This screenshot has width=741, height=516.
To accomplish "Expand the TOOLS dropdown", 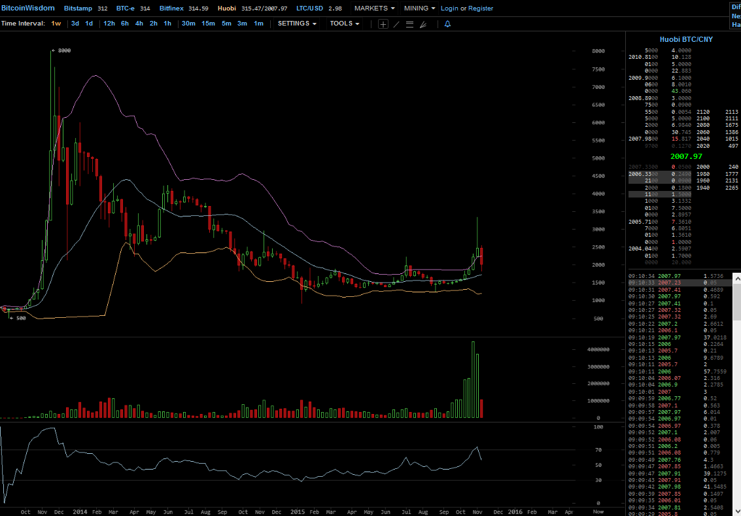I will tap(345, 23).
